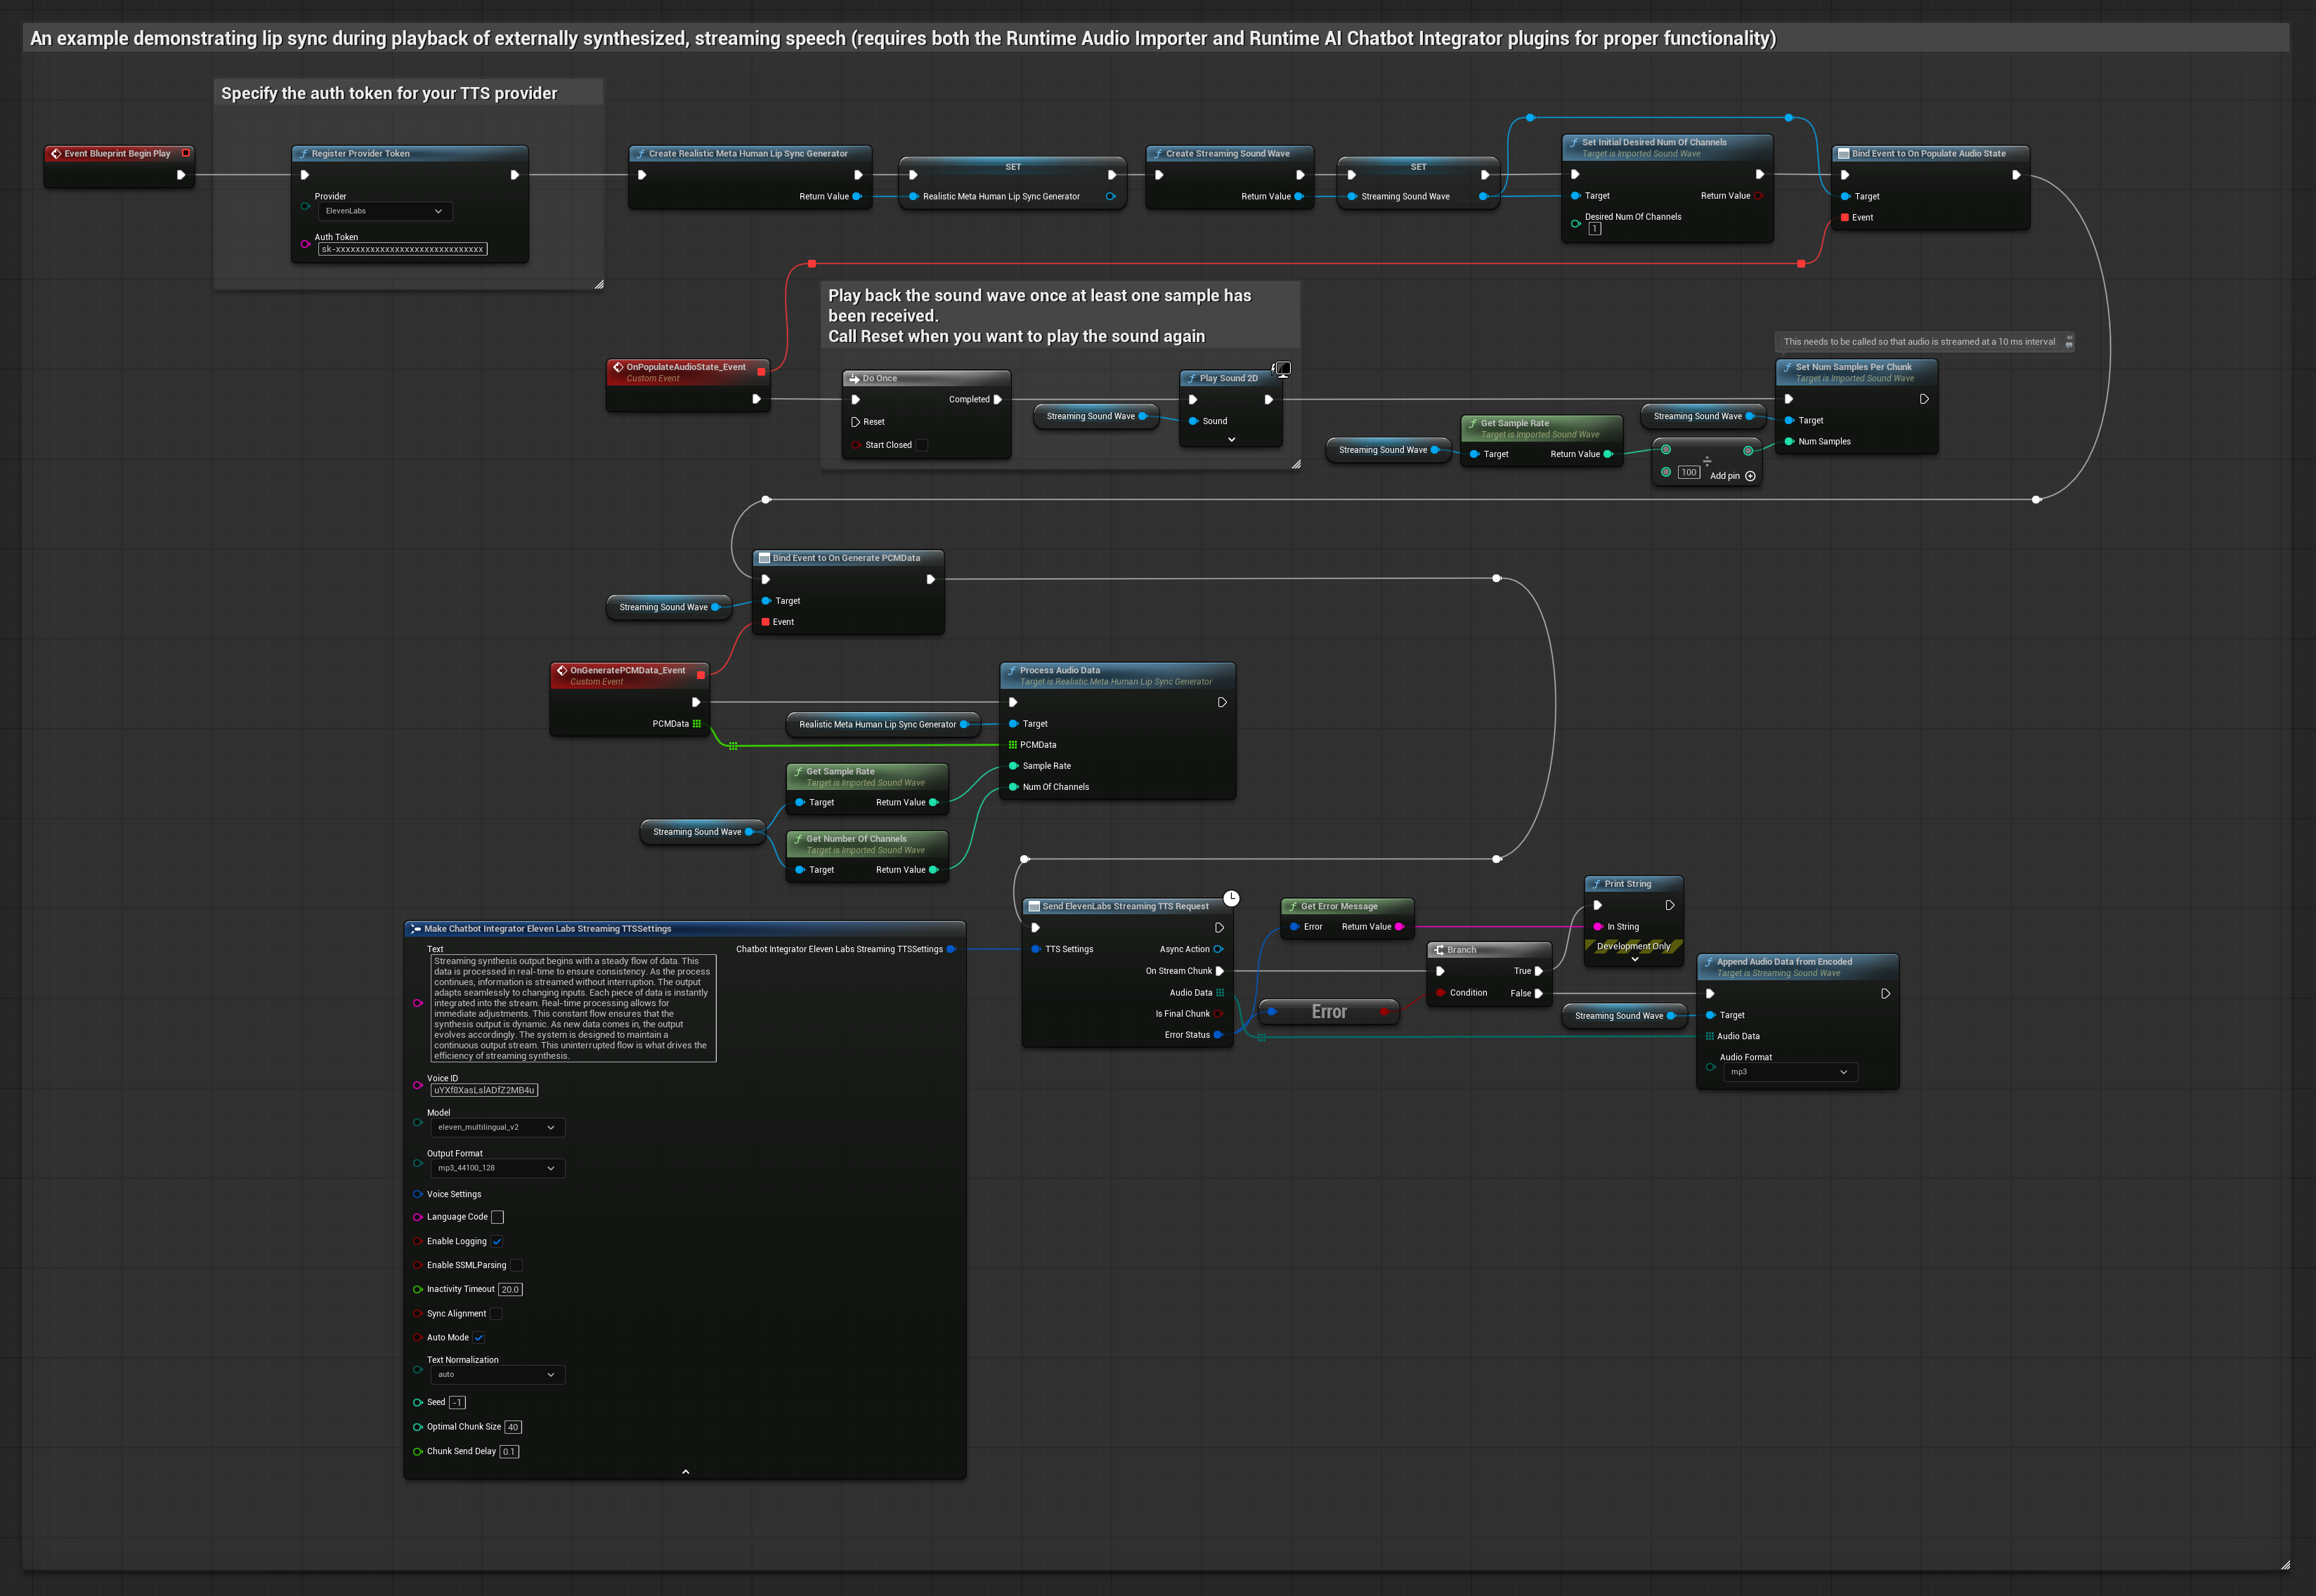Click PCMData array pin on OnGeneratePCMData_Event
The height and width of the screenshot is (1596, 2316).
pyautogui.click(x=697, y=724)
